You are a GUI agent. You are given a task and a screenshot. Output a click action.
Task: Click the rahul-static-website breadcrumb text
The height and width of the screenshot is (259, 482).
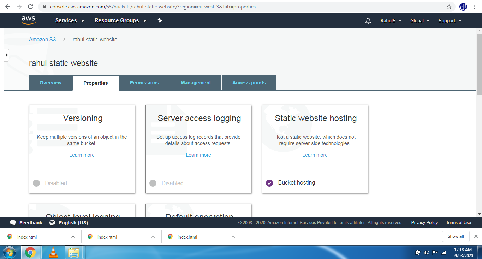point(95,40)
